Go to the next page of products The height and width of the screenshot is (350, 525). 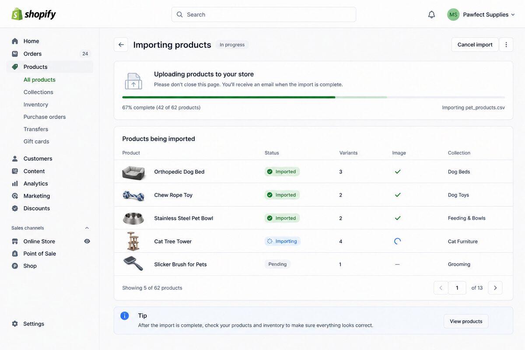pos(495,288)
